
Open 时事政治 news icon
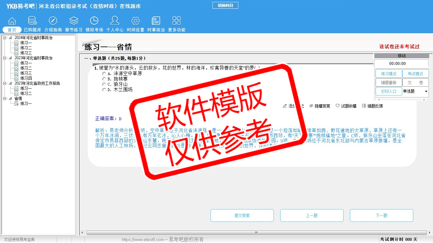[156, 21]
